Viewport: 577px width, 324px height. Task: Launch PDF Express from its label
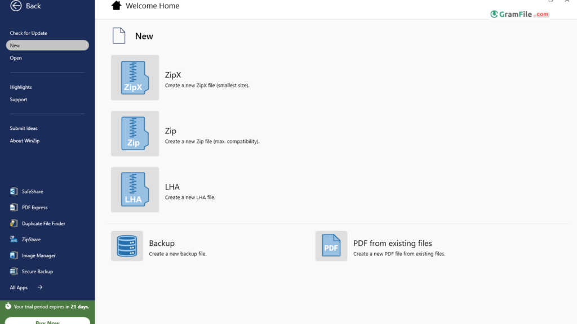click(x=34, y=208)
